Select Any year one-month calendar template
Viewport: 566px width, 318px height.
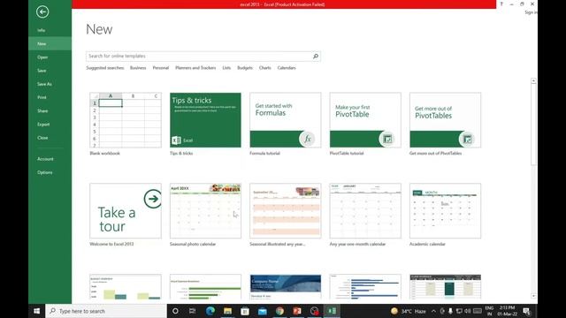(x=365, y=211)
